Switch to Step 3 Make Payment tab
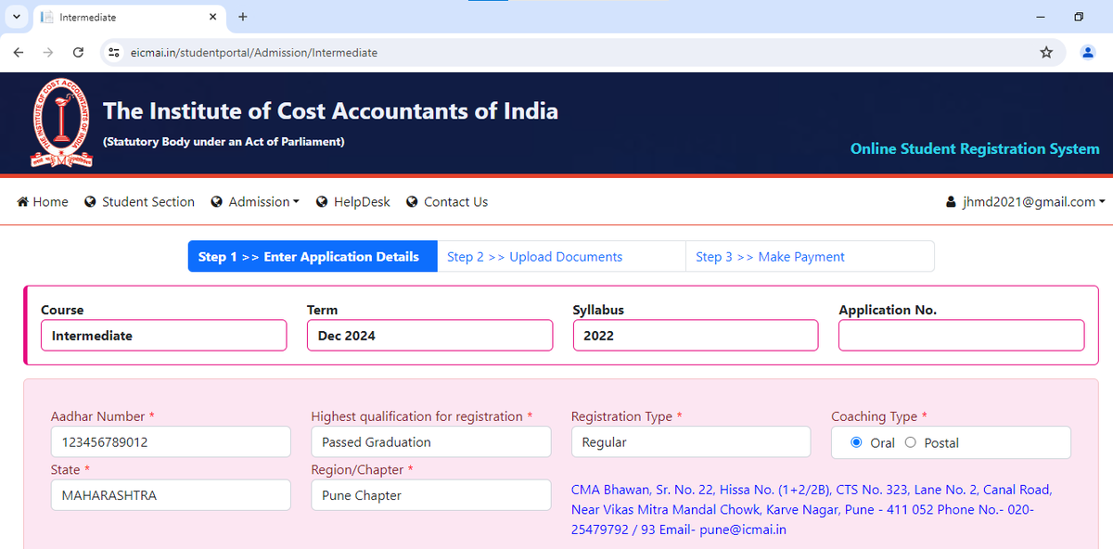The width and height of the screenshot is (1113, 549). pos(810,257)
